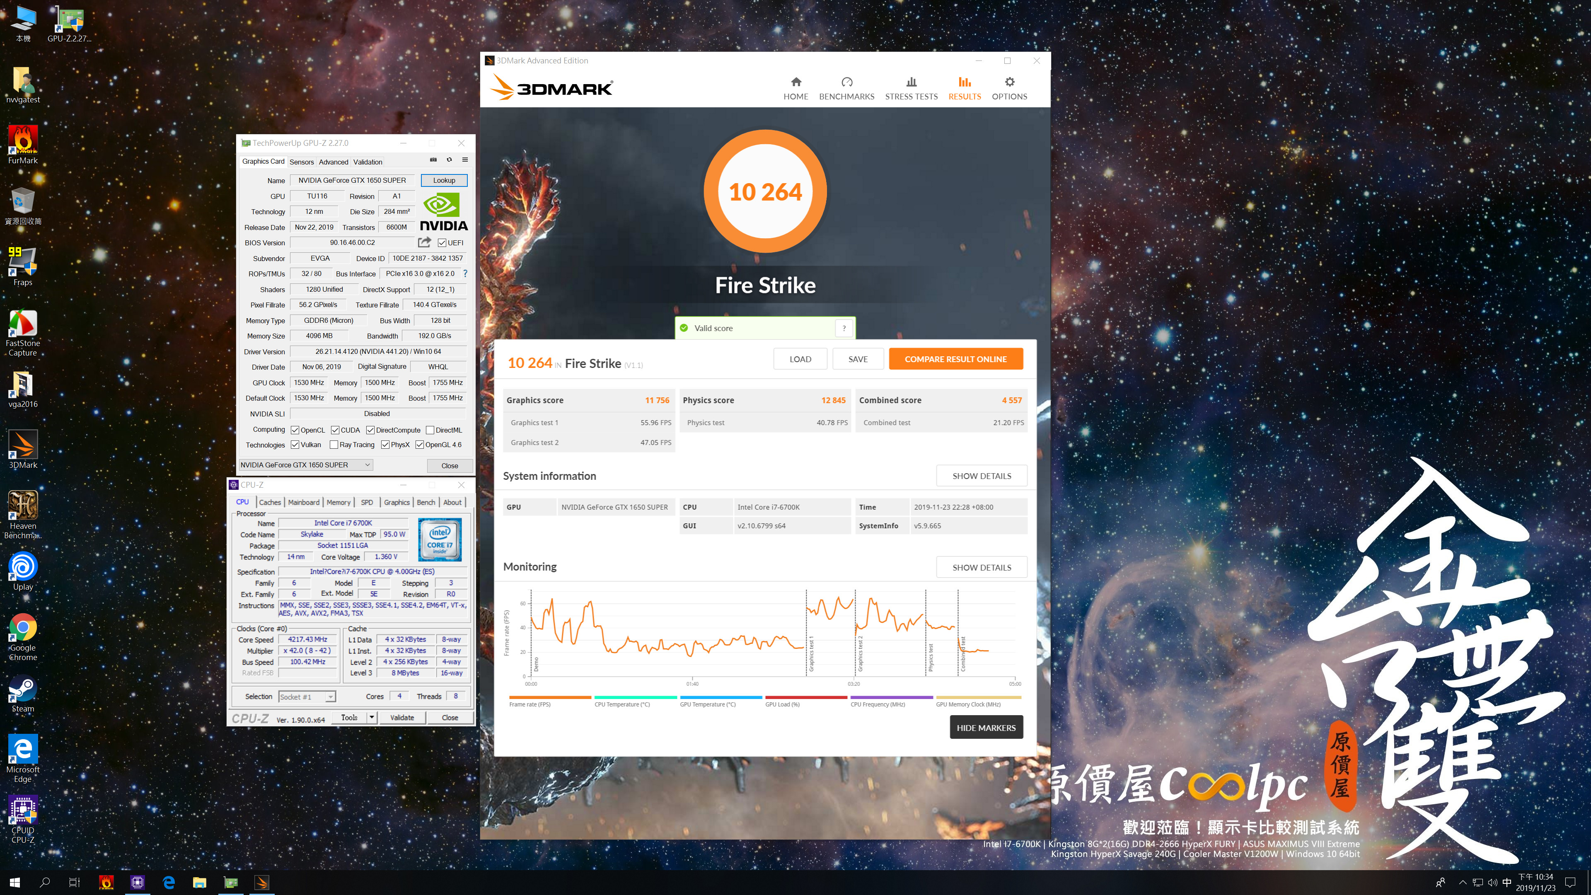Viewport: 1591px width, 895px height.
Task: Toggle the OpenCL checkbox
Action: pos(295,430)
